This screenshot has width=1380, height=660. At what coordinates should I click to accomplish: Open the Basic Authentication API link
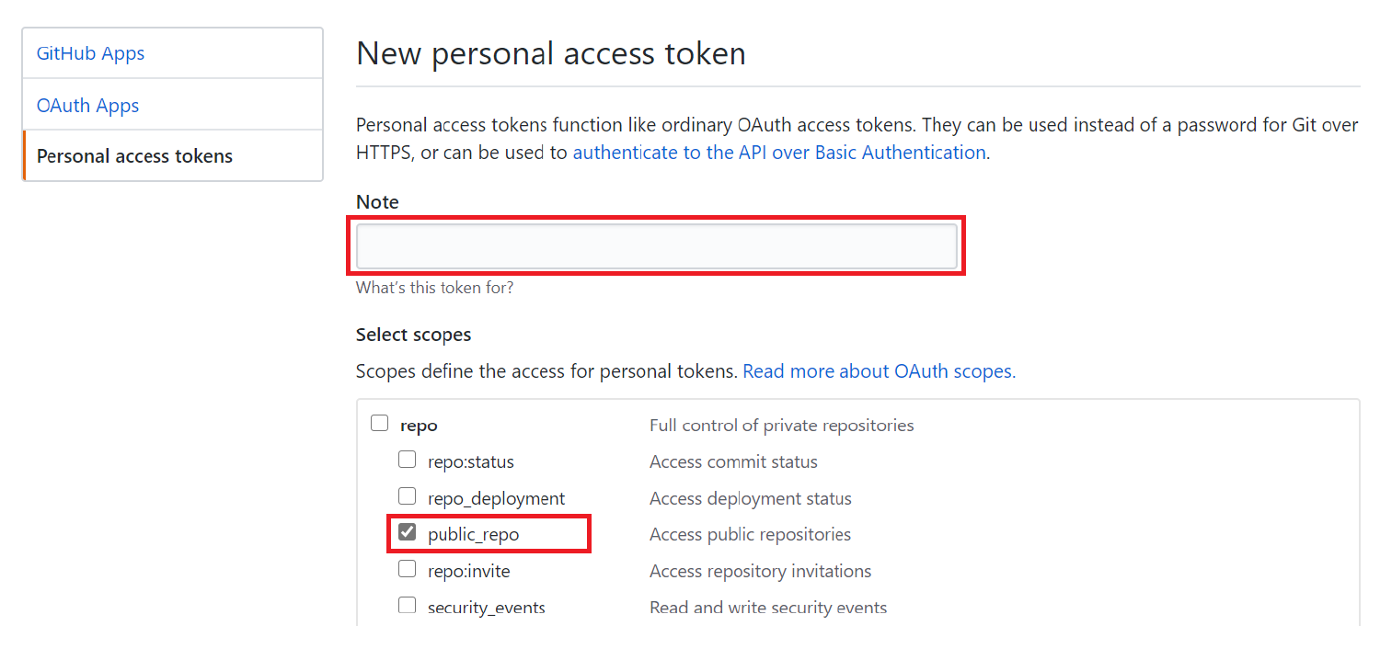click(x=778, y=153)
